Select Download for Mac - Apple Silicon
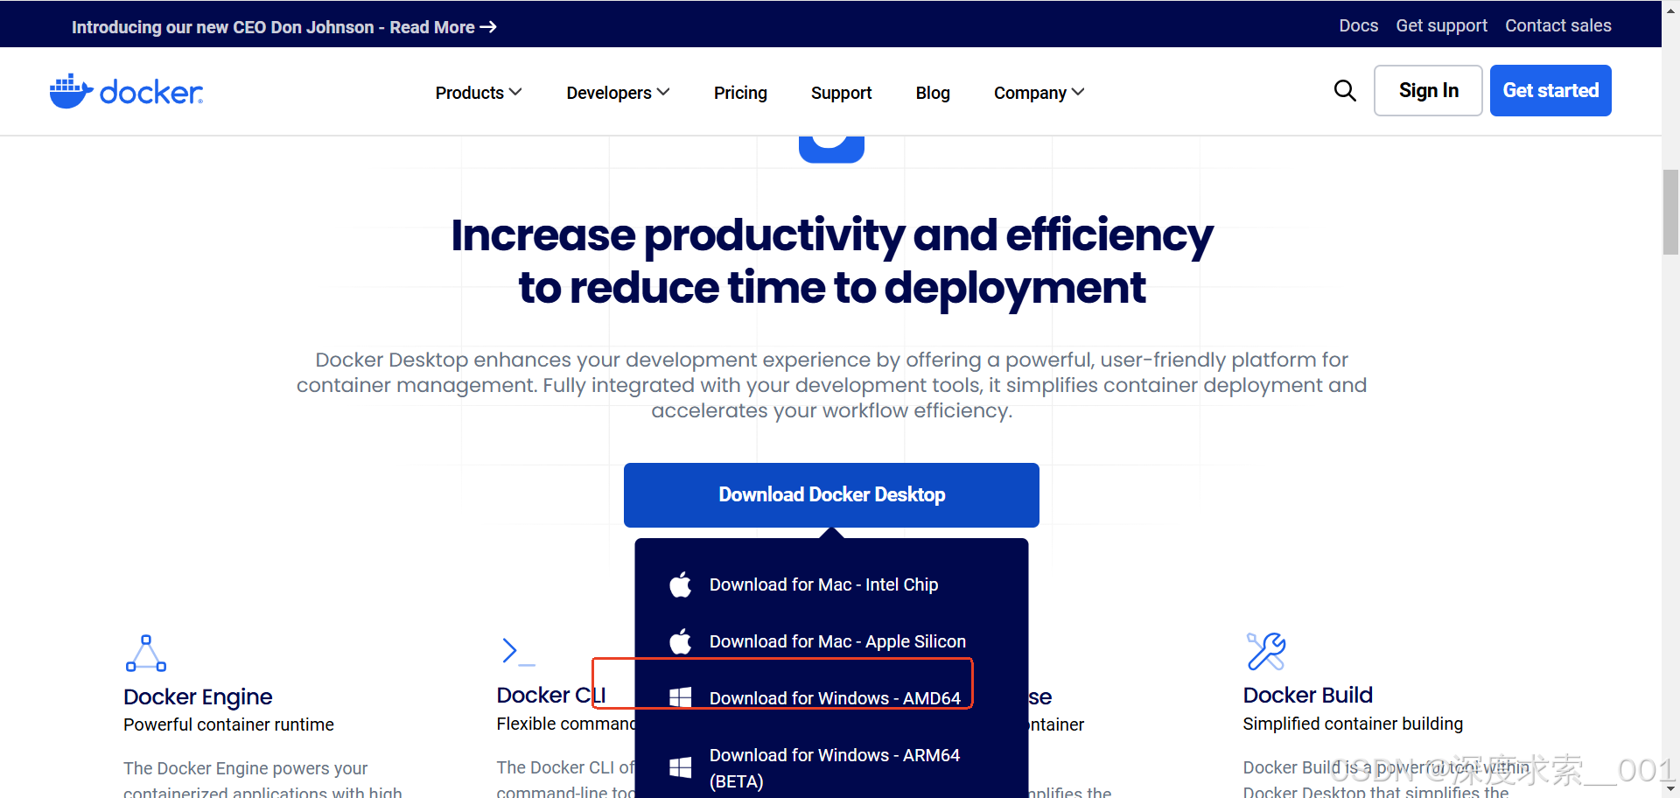1680x798 pixels. tap(837, 641)
